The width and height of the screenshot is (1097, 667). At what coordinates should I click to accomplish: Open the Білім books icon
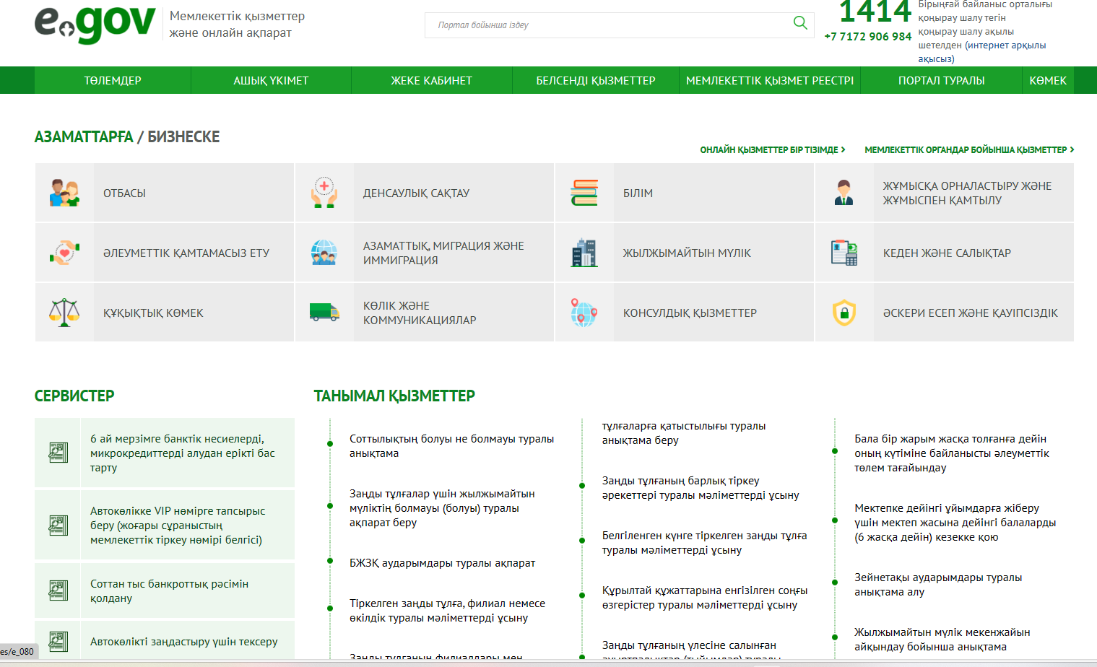point(584,193)
